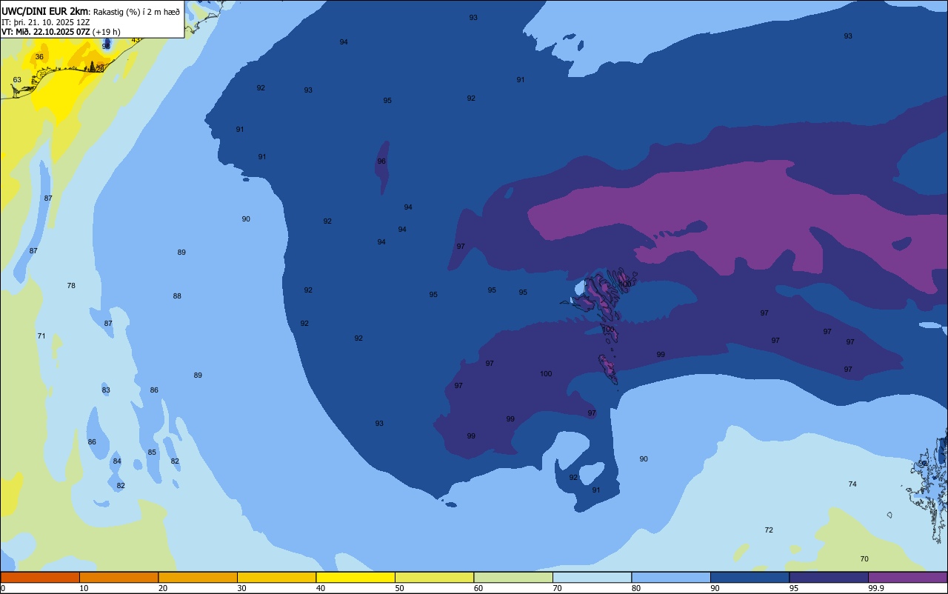The image size is (948, 594).
Task: Click the map value '72'
Action: (769, 530)
